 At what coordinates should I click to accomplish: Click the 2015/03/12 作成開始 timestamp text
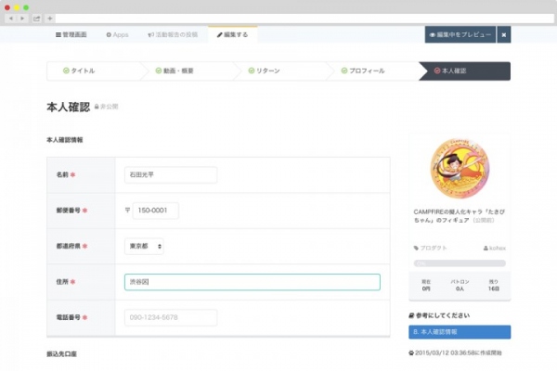pyautogui.click(x=456, y=352)
